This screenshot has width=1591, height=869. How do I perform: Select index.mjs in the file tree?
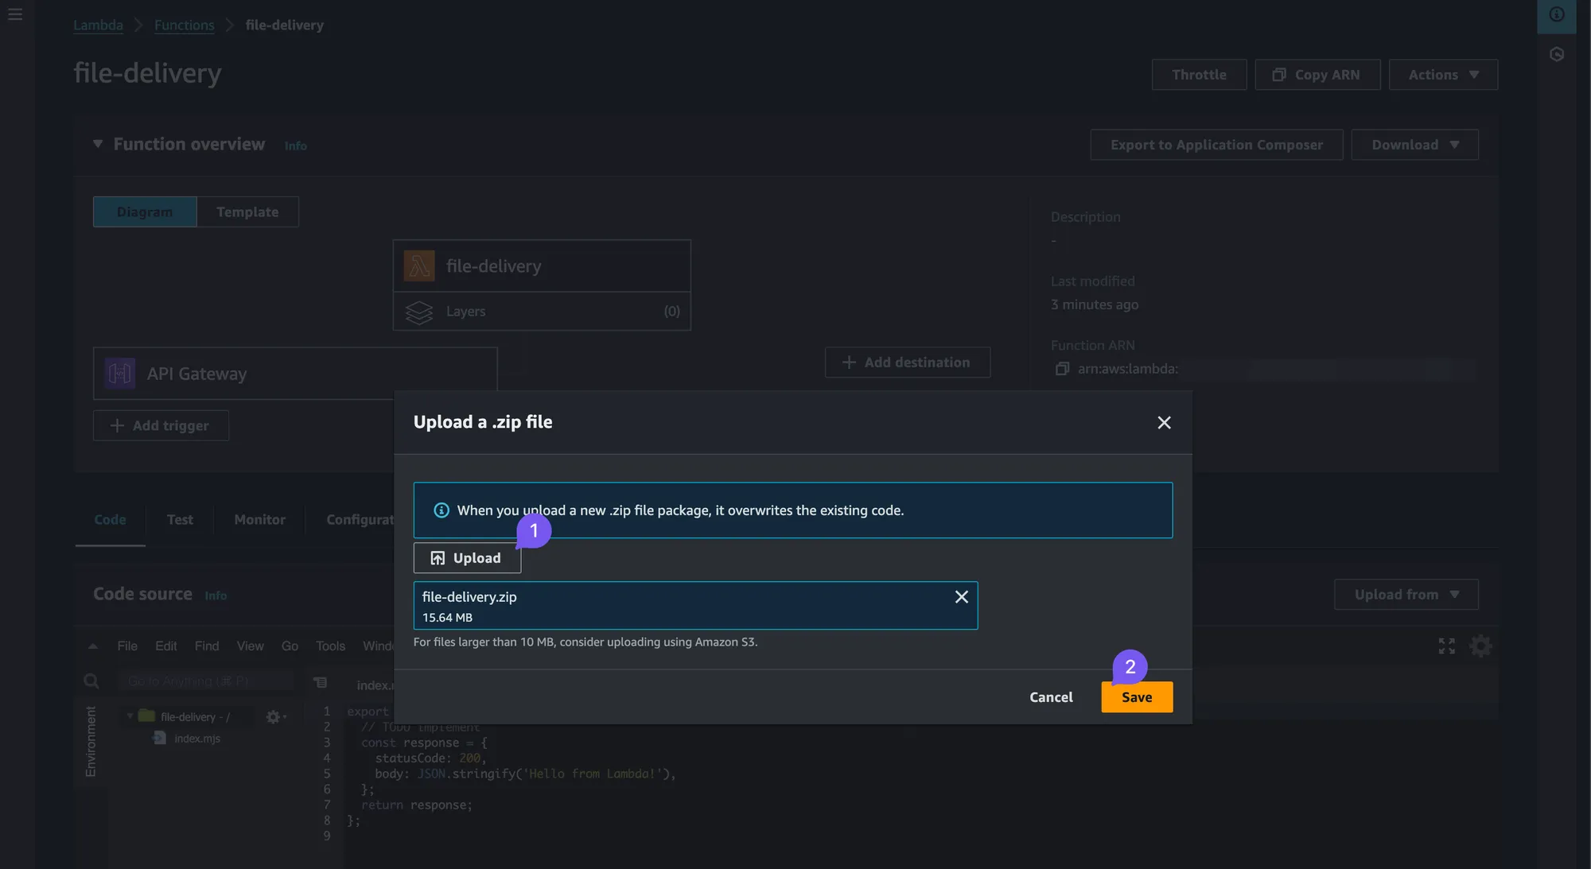click(x=196, y=739)
